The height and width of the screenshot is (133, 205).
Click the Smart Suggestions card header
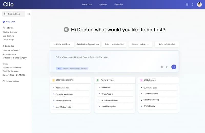[70, 80]
